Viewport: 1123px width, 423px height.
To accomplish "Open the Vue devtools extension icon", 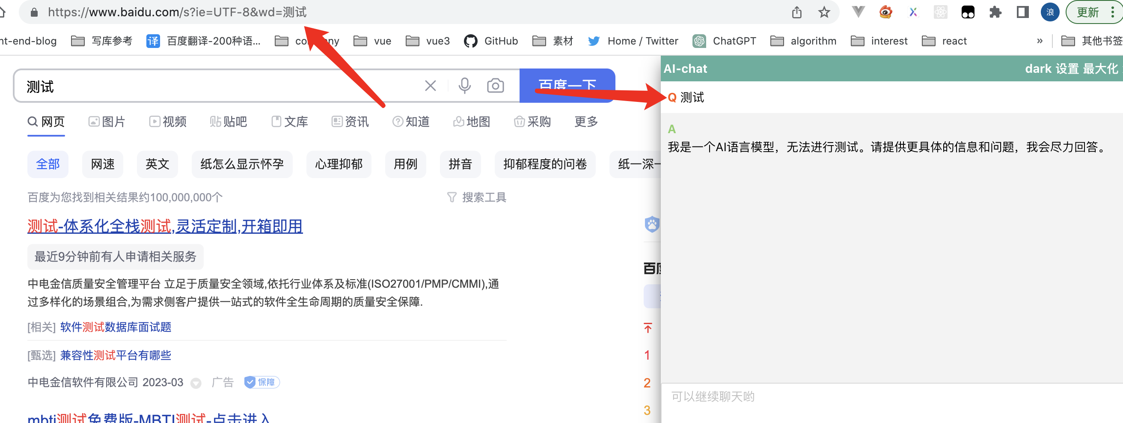I will pos(858,12).
